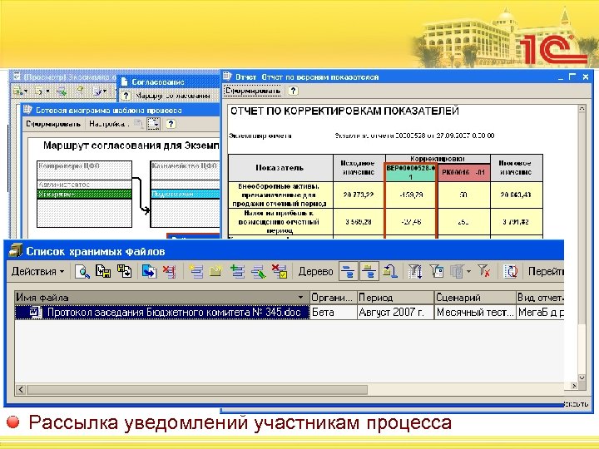Click the first toolbar dropdown icon in Просмотр window
This screenshot has width=599, height=449.
(x=21, y=91)
